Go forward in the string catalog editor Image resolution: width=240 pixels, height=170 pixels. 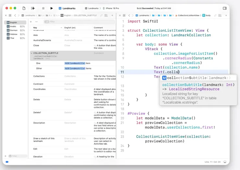coord(19,16)
